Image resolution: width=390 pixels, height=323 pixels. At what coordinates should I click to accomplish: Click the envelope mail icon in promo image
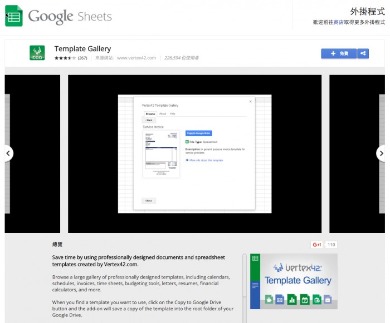(x=280, y=300)
